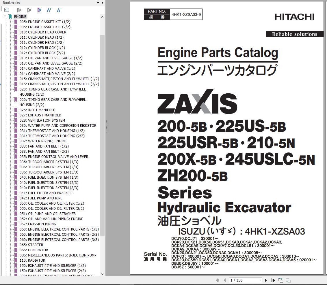Screen dimensions: 327x285
Task: Expand the Bookmarks panel with double-arrow icon
Action: (x=98, y=3)
